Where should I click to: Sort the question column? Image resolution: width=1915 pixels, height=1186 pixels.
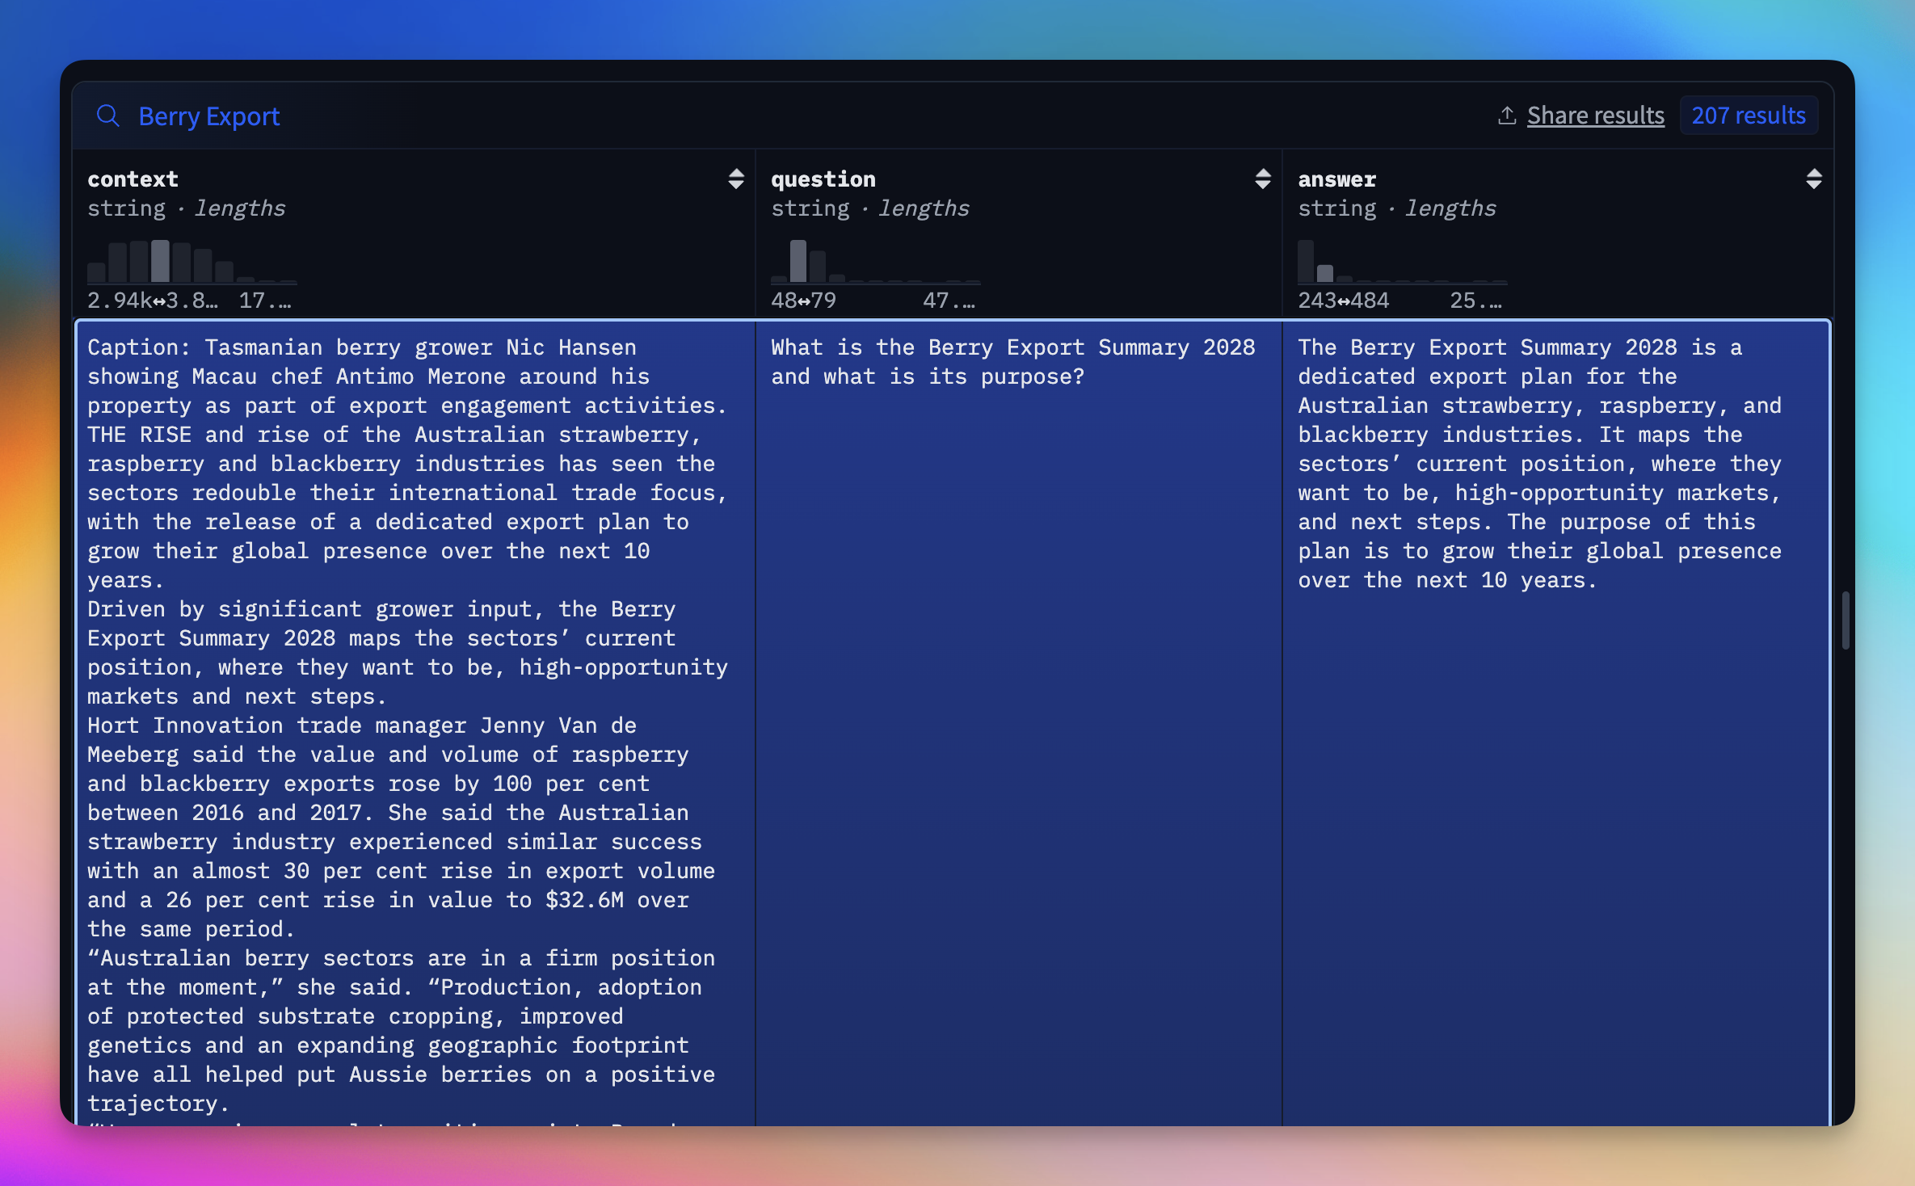point(1262,179)
